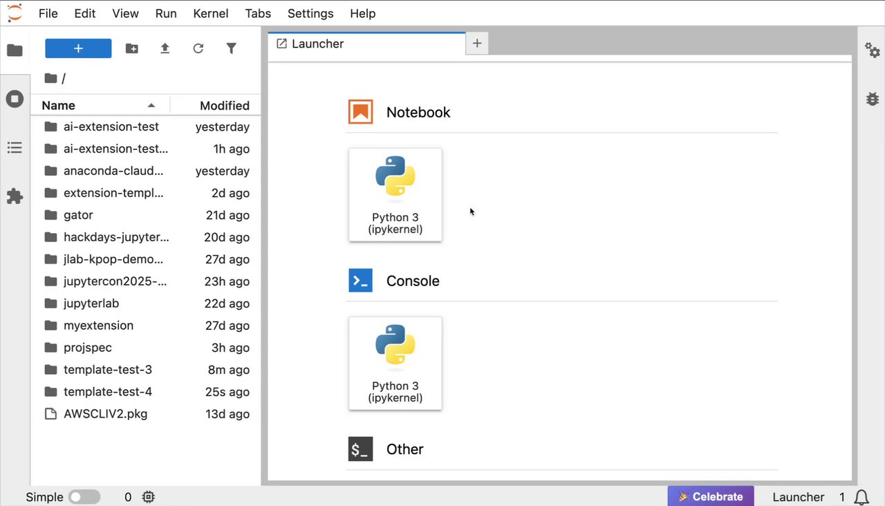The height and width of the screenshot is (506, 885).
Task: Click the blue Console section icon
Action: point(360,281)
